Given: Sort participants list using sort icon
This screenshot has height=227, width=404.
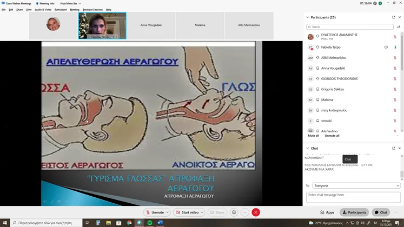Looking at the screenshot, I should [x=400, y=26].
